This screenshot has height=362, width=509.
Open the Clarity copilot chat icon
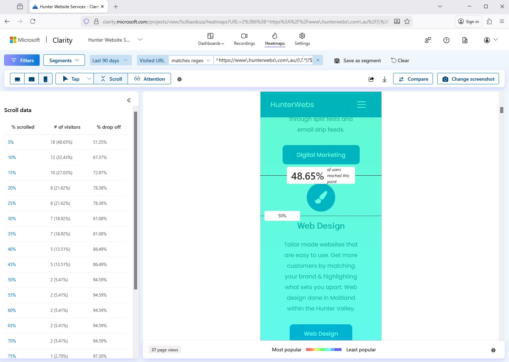(x=428, y=40)
